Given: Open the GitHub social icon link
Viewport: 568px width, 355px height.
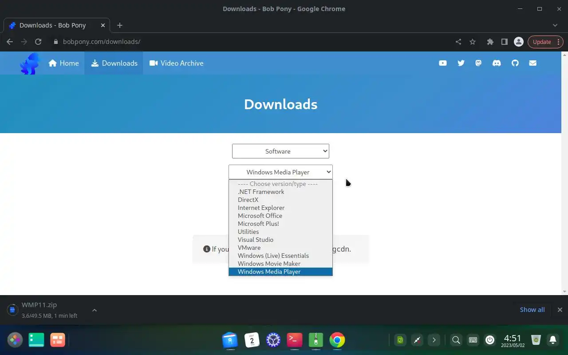Looking at the screenshot, I should click(x=515, y=63).
